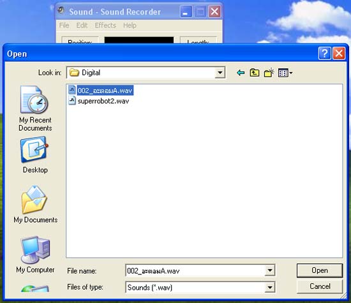
Task: Select the file superrobot2.wav
Action: point(103,101)
